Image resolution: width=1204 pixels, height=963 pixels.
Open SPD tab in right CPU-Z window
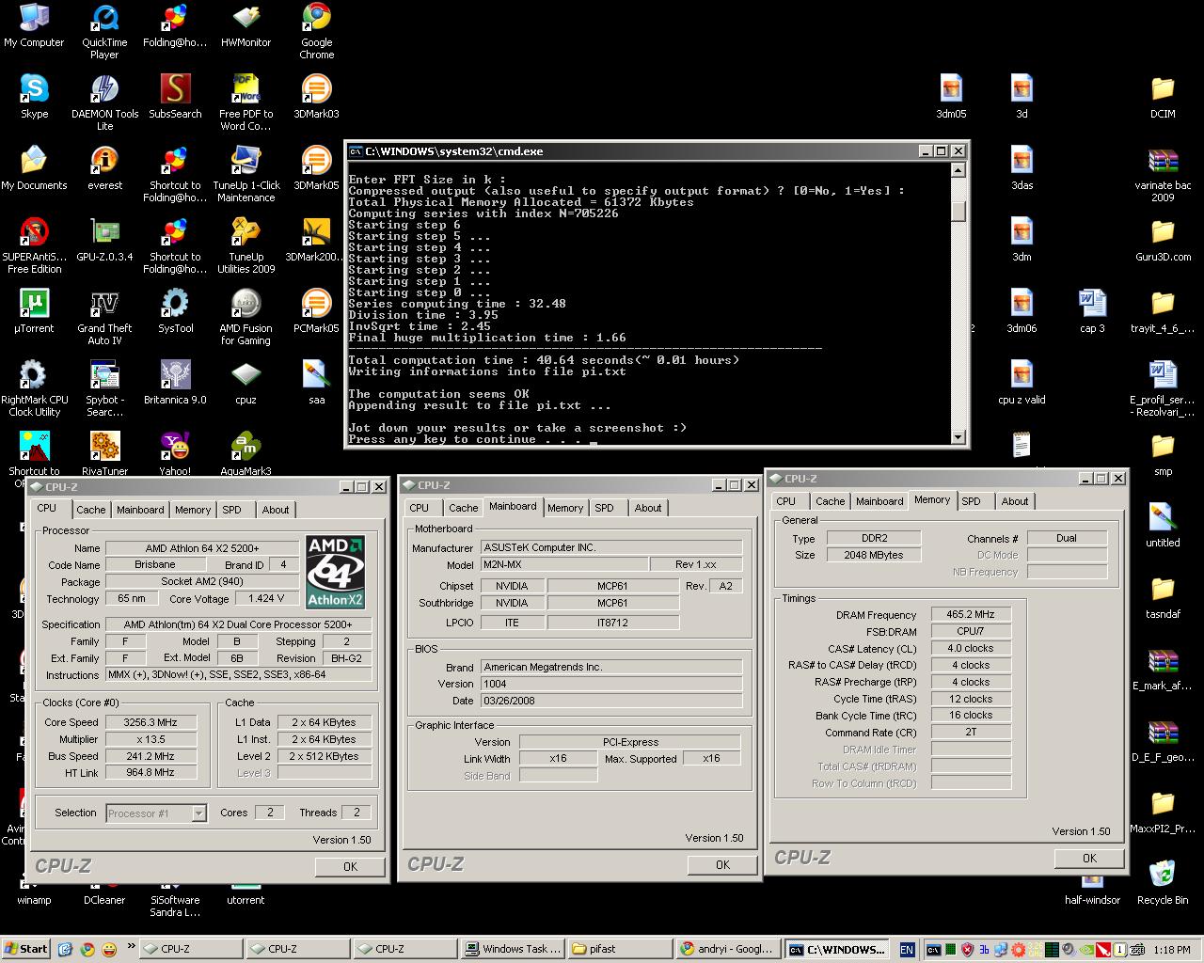972,501
